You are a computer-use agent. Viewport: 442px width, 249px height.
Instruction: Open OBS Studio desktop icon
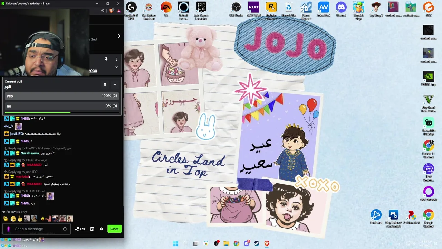(236, 9)
